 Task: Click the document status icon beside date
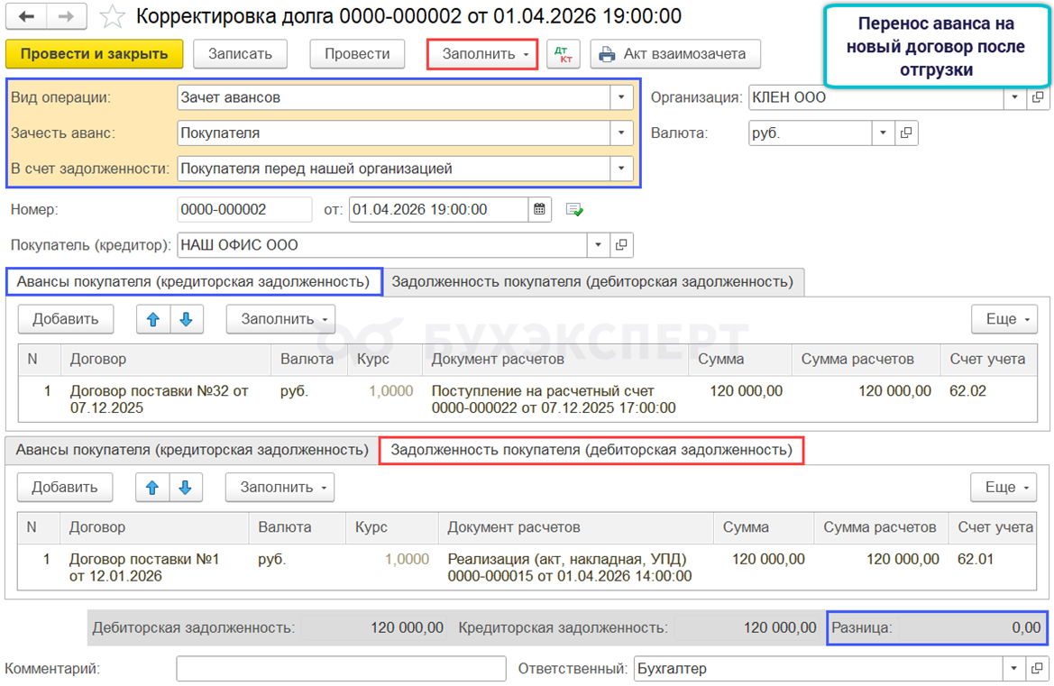click(x=574, y=209)
